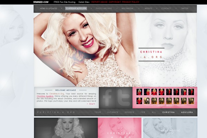Viewport: 207px width, 138px height.
Task: Open the STARSZZ.COM logo link
Action: [x=41, y=2]
